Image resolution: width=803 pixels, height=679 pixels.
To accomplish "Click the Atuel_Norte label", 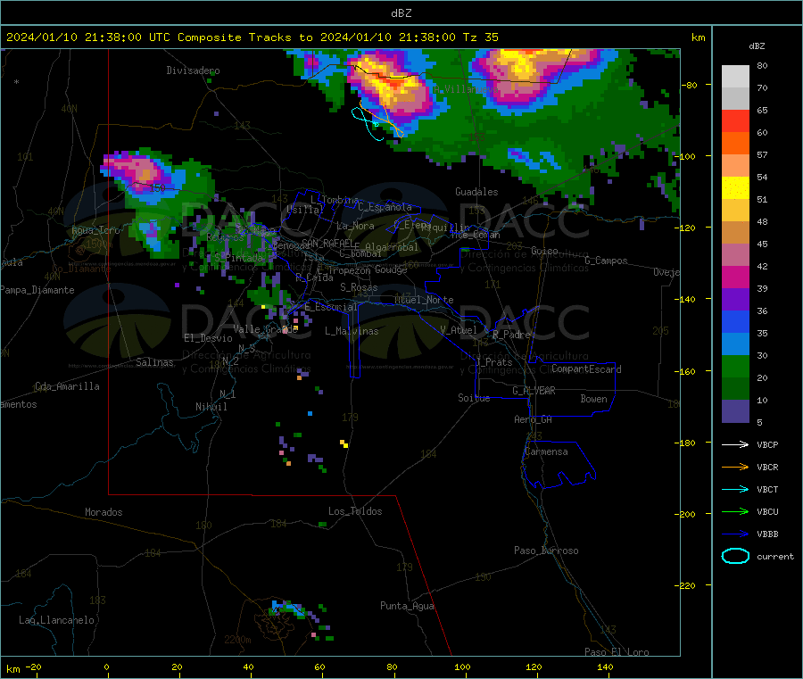I will (x=424, y=300).
